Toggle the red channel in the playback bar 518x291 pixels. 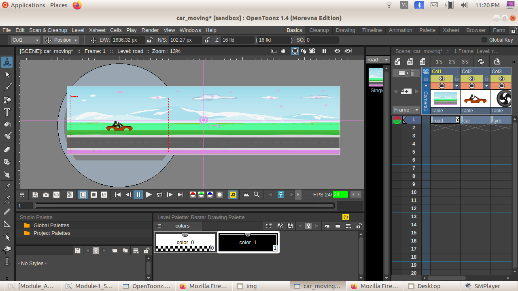pos(193,194)
